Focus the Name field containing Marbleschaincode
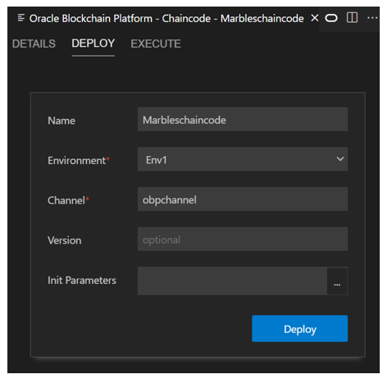Image resolution: width=392 pixels, height=388 pixels. (x=243, y=119)
